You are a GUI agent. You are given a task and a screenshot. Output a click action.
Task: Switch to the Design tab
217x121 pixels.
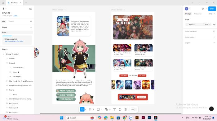pos(188,14)
